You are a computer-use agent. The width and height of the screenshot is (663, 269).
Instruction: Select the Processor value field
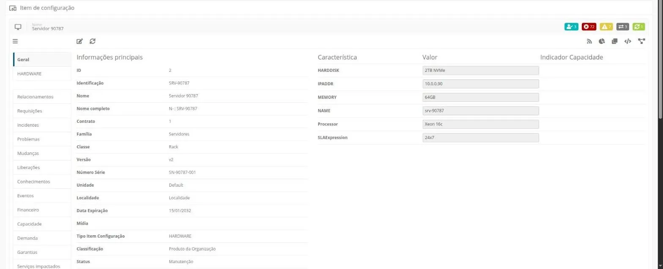pyautogui.click(x=480, y=124)
